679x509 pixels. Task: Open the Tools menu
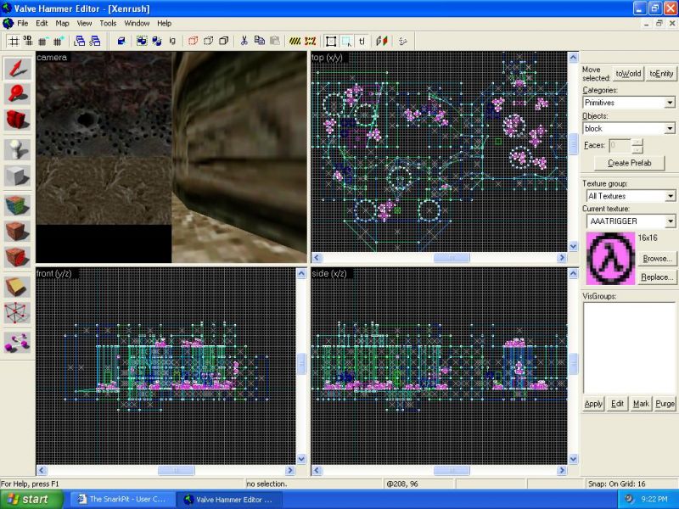point(108,23)
